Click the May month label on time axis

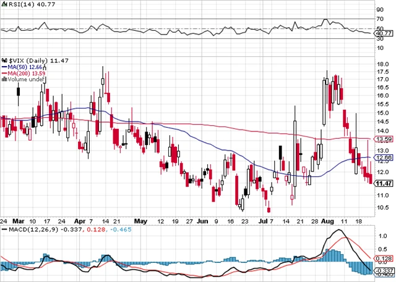tap(141, 220)
